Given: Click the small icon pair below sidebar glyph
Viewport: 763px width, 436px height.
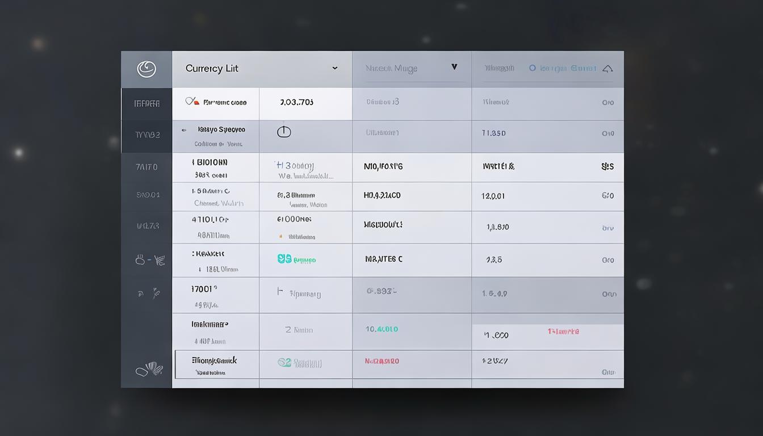Looking at the screenshot, I should point(149,294).
